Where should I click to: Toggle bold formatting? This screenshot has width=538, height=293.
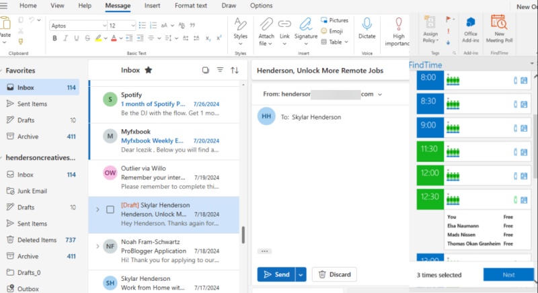pos(54,38)
